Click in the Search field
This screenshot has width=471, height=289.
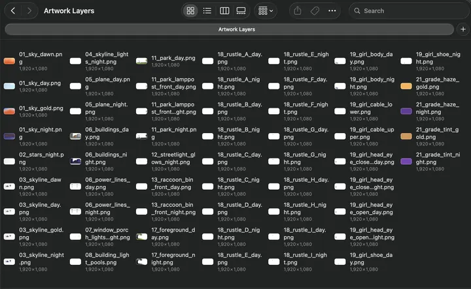point(409,11)
